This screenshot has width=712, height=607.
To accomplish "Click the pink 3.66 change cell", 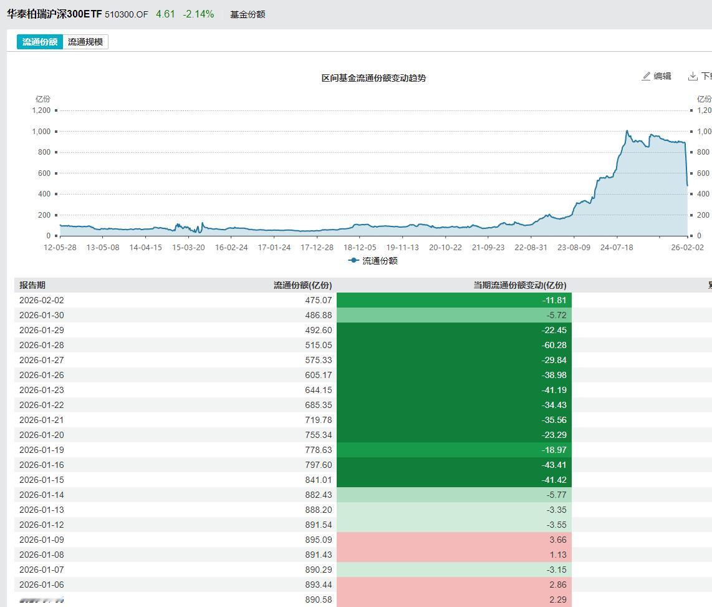I will [x=454, y=540].
